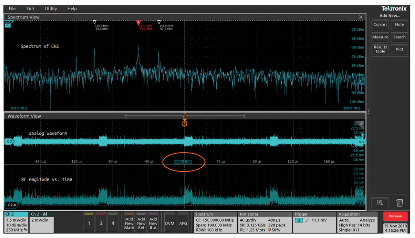Screen dimensions: 415x238
Task: Open the Edit menu
Action: coord(30,8)
